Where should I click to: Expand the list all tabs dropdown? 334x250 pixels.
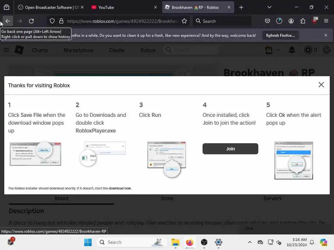[269, 7]
